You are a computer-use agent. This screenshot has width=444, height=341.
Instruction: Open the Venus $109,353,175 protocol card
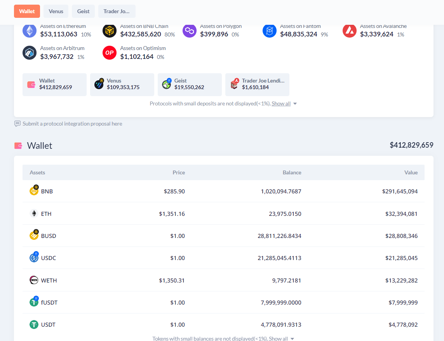click(122, 85)
